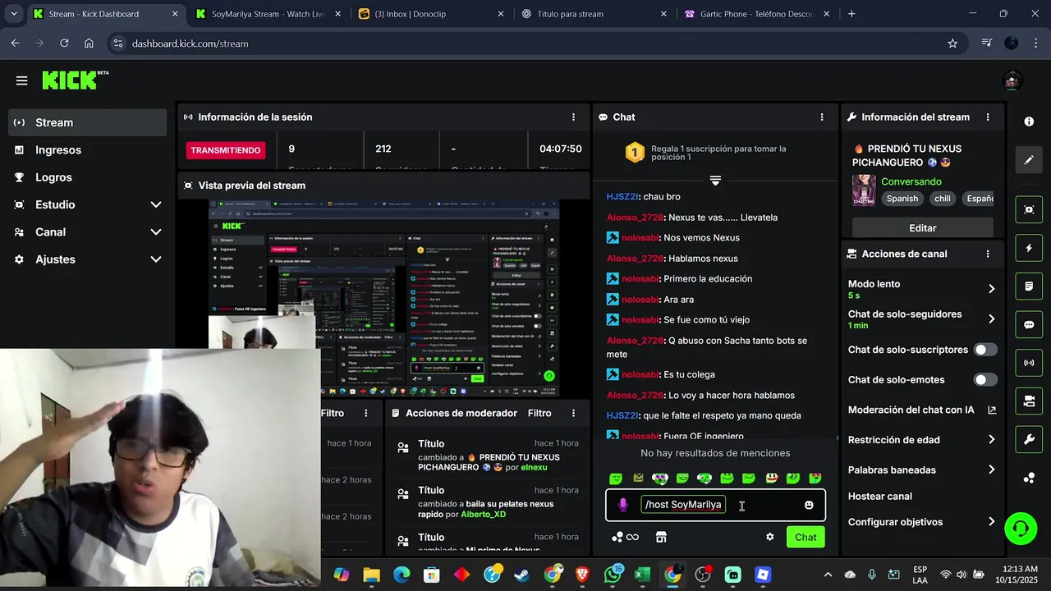This screenshot has height=591, width=1051.
Task: Open Steam from the taskbar
Action: [521, 575]
